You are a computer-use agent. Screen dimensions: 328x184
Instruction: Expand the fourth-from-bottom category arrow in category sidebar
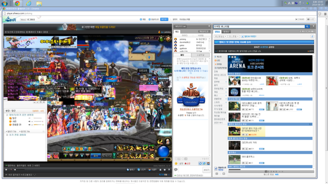226,92
